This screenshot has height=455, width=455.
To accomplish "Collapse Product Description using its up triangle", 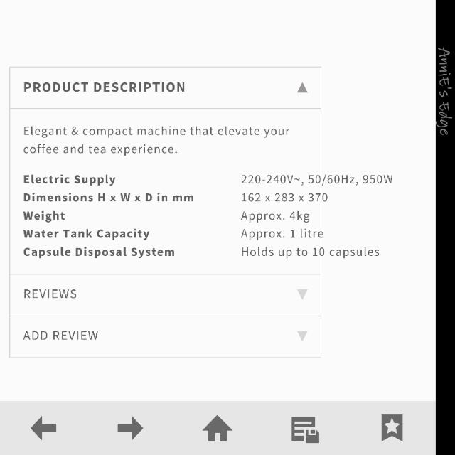I will click(x=302, y=87).
